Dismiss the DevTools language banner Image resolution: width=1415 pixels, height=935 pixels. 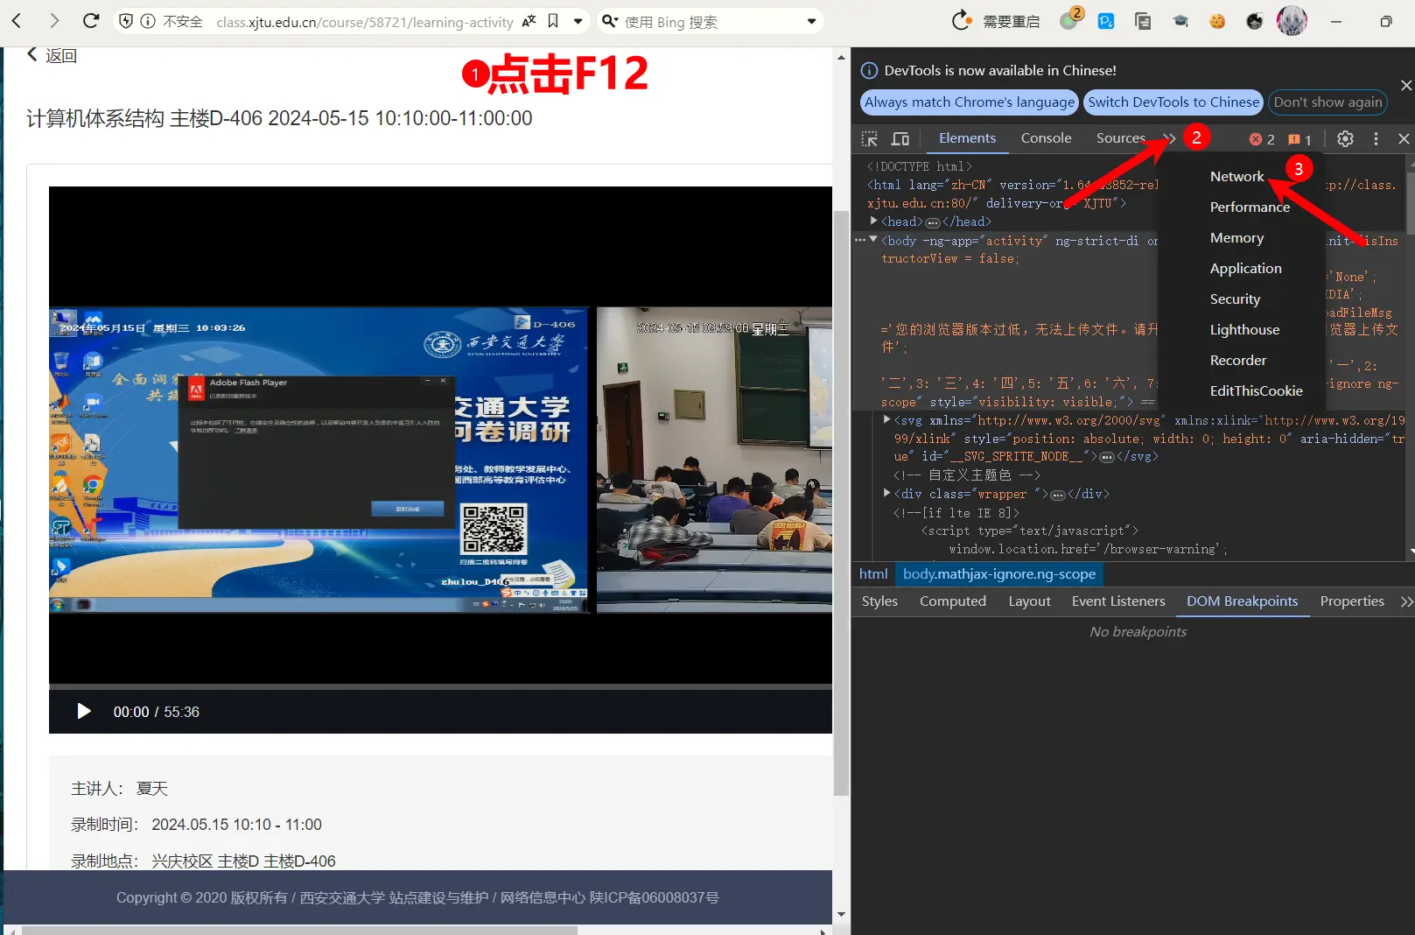pos(1405,85)
